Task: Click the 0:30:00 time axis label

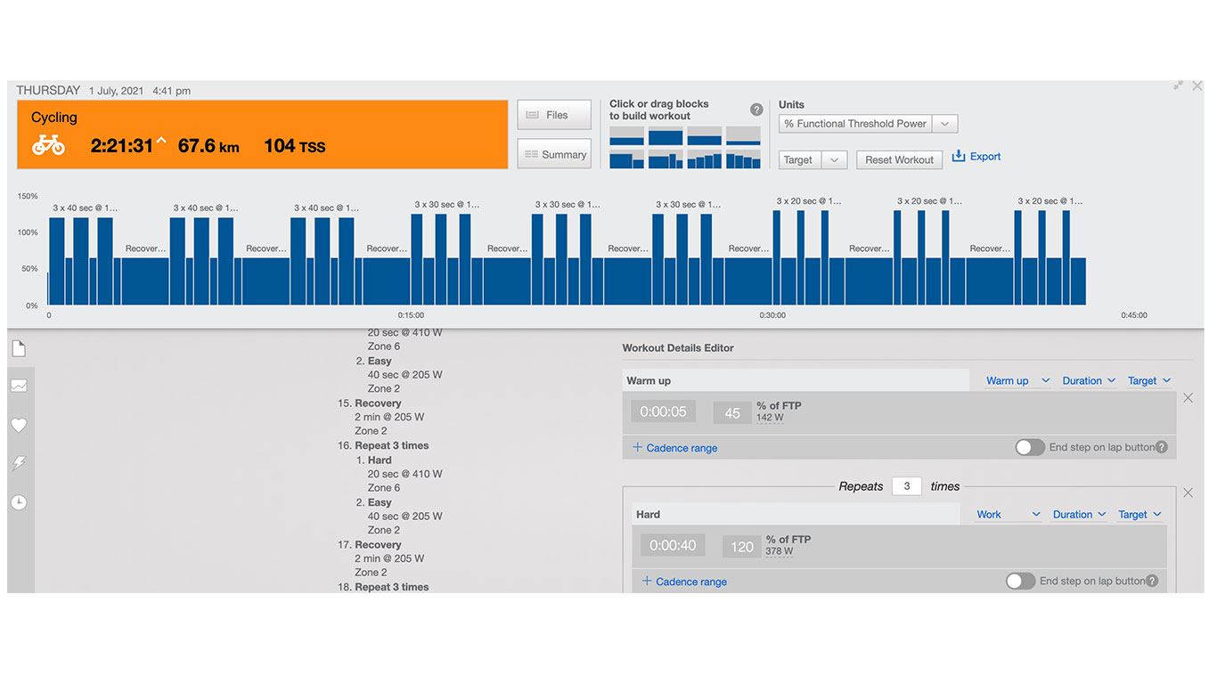Action: 772,315
